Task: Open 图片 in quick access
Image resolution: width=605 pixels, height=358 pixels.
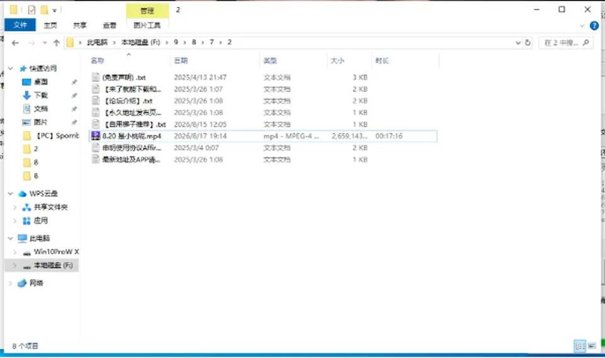Action: [x=41, y=122]
